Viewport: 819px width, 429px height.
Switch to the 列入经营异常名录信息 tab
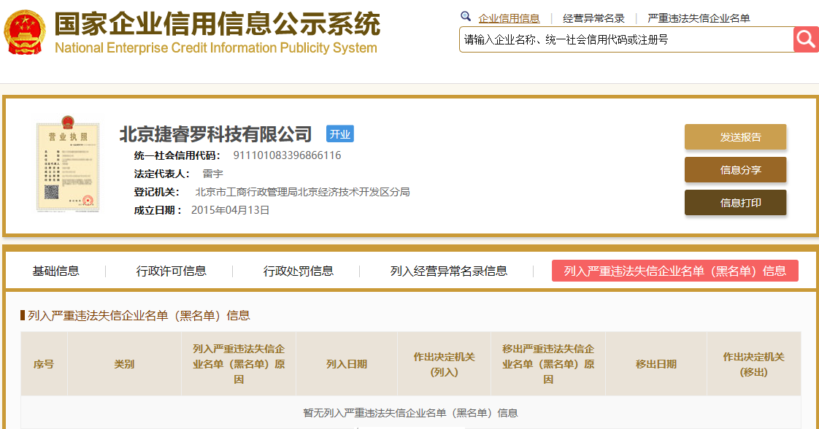coord(449,271)
